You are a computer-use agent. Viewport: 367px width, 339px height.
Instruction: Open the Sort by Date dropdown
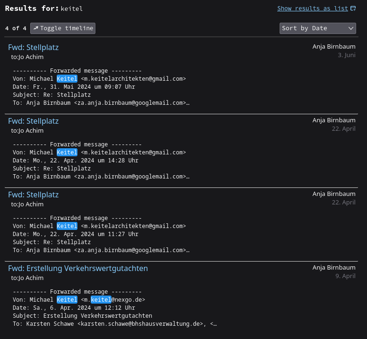pyautogui.click(x=317, y=28)
